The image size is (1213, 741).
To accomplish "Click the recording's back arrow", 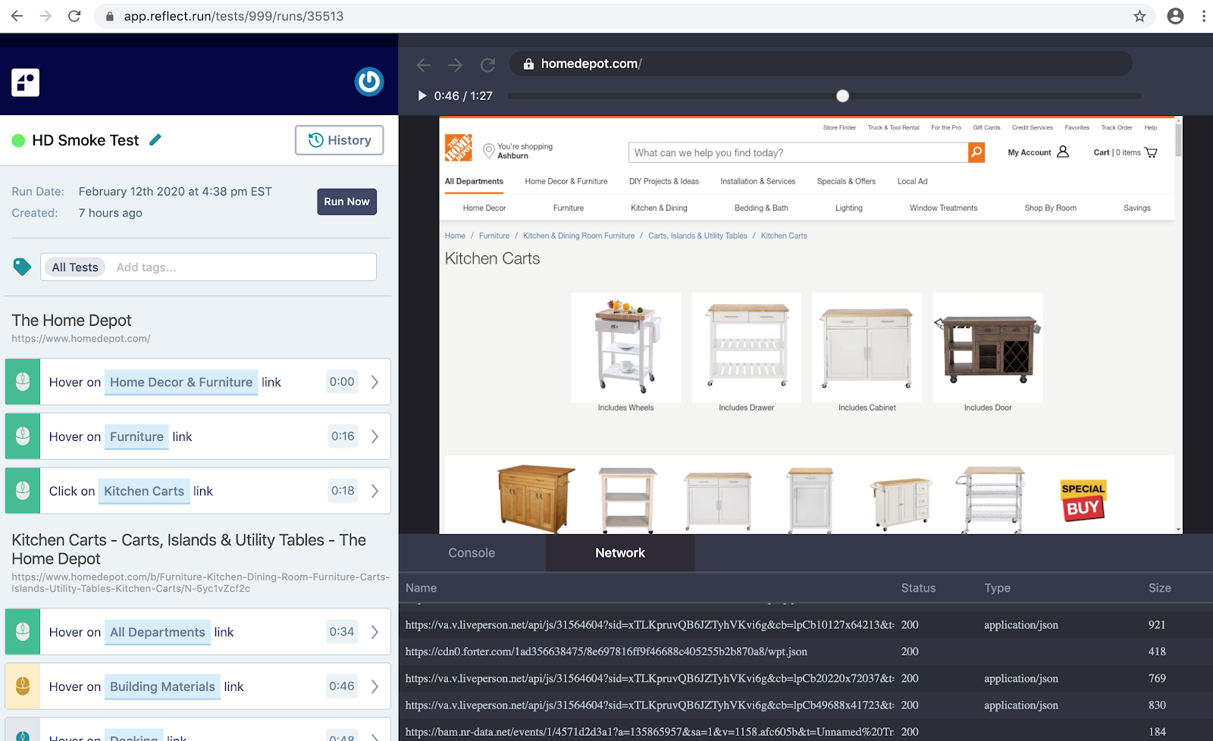I will click(424, 64).
